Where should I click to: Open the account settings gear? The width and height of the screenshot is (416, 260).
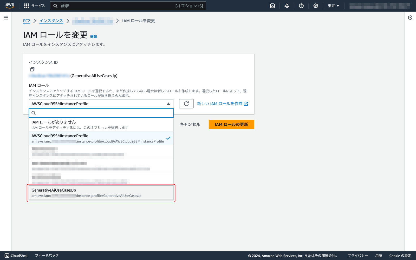point(315,6)
